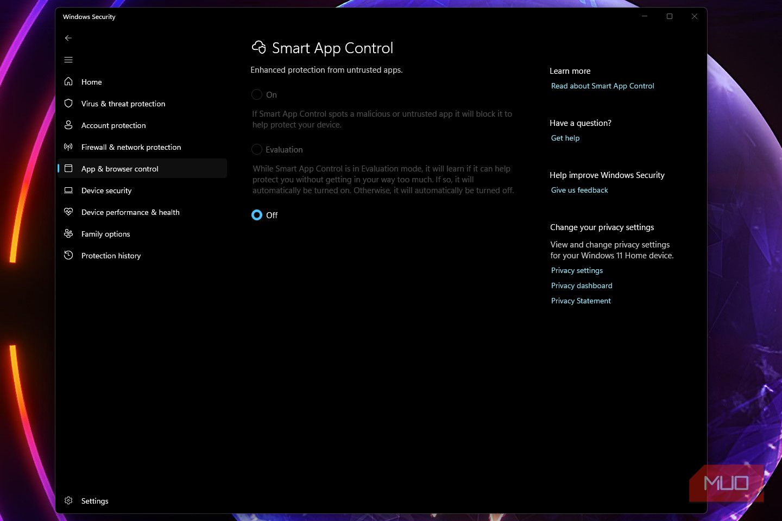Maximize the Windows Security window
782x521 pixels.
tap(670, 16)
